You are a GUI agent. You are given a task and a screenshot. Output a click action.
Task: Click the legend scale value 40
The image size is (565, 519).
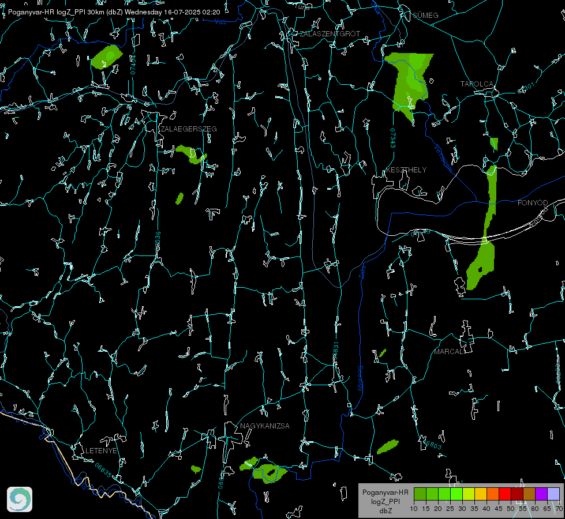click(x=487, y=509)
